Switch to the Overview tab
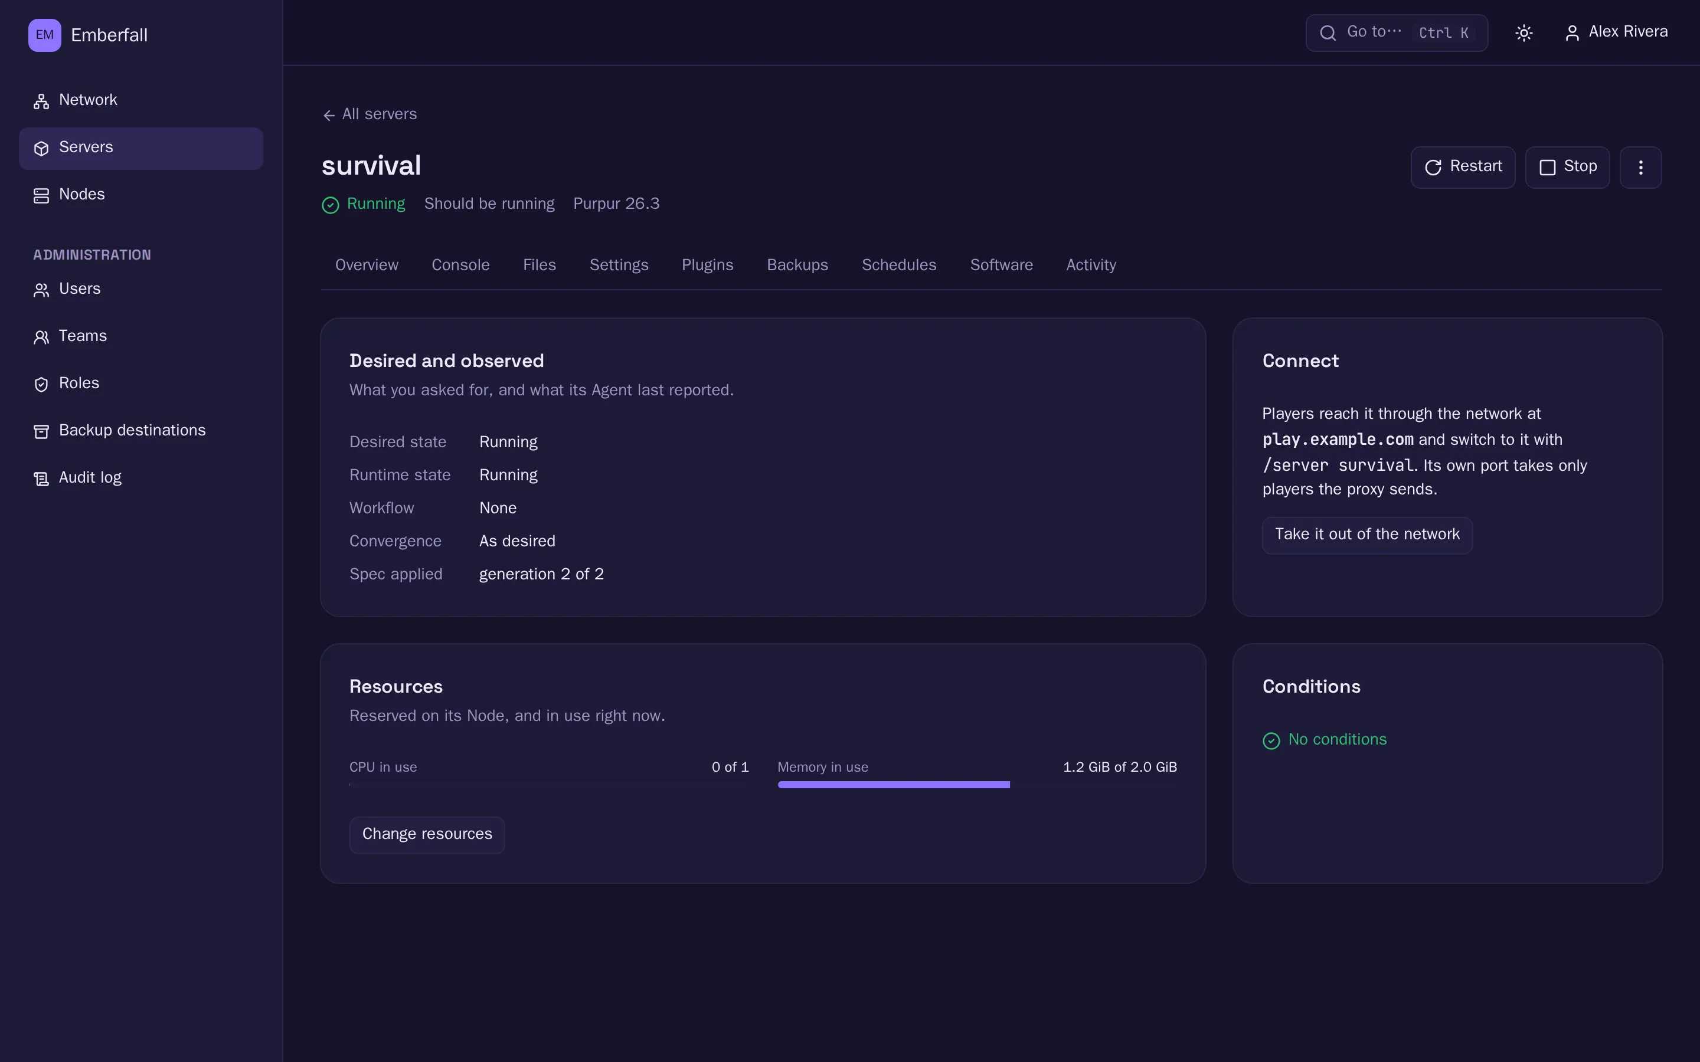 point(367,265)
